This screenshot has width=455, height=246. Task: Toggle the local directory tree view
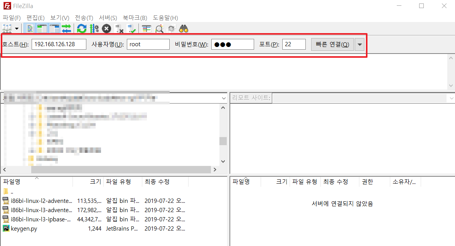[42, 29]
